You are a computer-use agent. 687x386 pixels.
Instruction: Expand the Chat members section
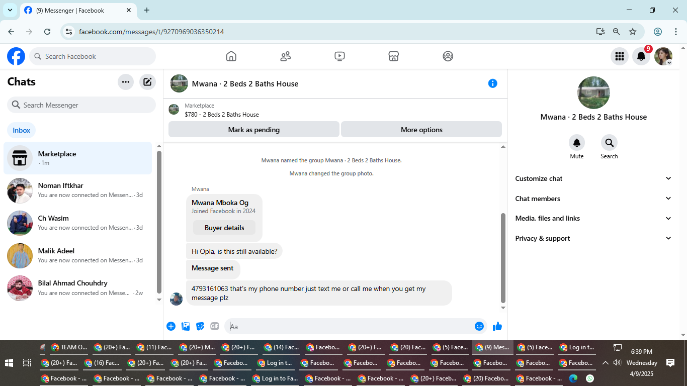click(x=593, y=199)
